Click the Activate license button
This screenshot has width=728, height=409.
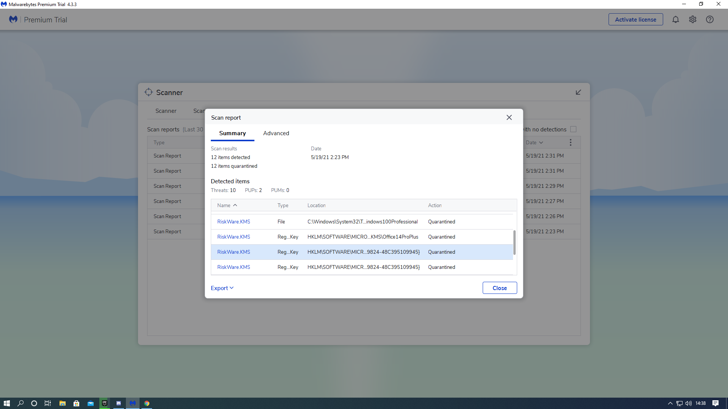635,20
